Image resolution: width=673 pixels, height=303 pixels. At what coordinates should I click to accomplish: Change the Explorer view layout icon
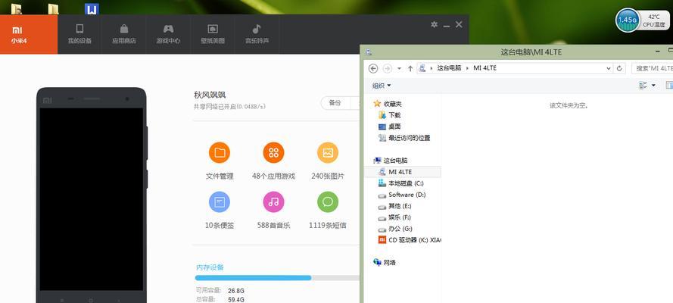point(643,86)
